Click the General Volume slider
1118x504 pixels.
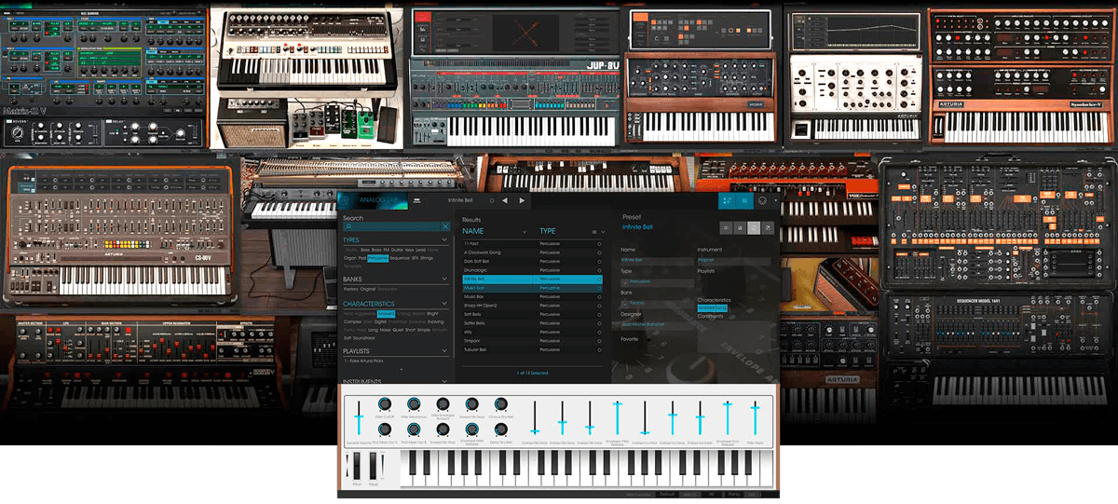(357, 415)
